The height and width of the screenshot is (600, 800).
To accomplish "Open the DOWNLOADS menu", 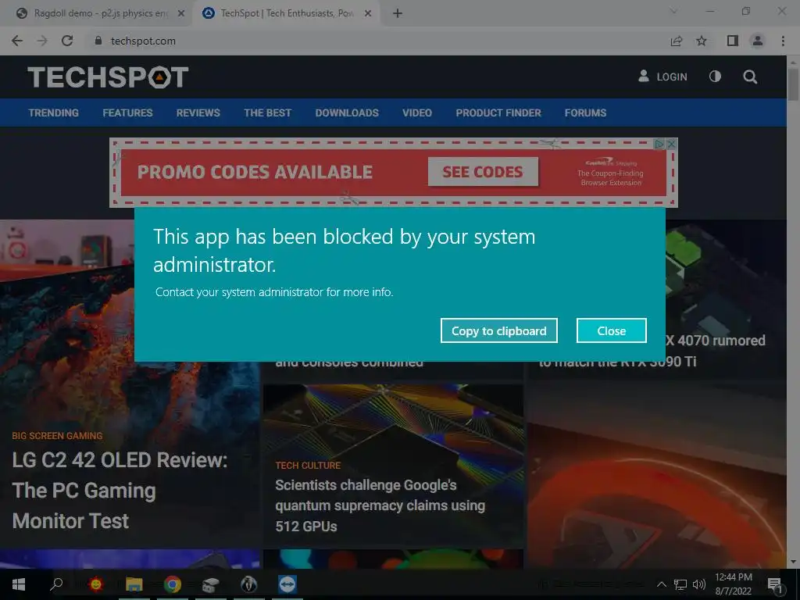I will coord(347,112).
